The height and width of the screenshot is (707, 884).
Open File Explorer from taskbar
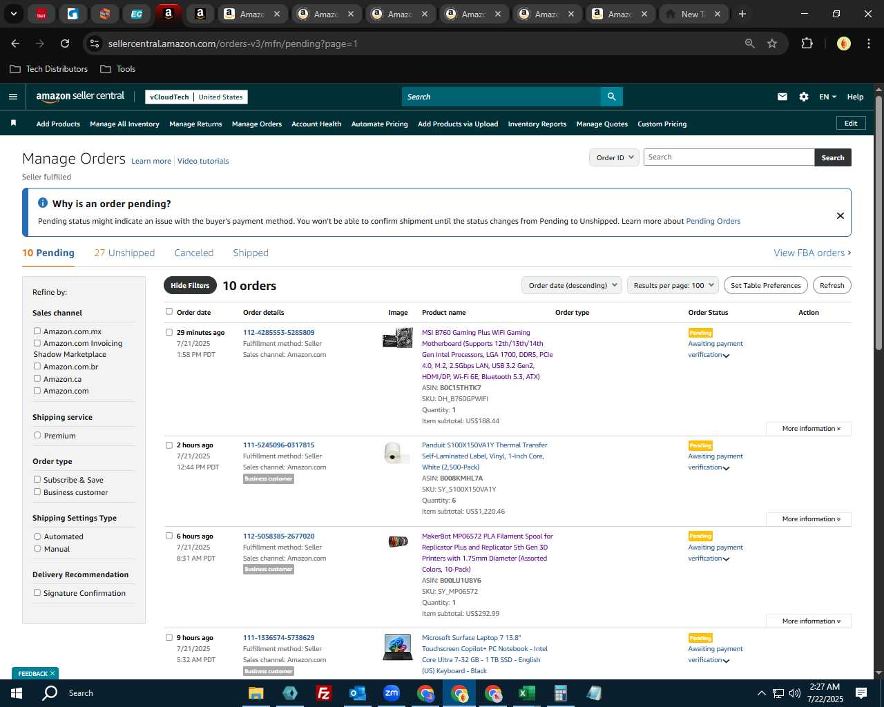[x=256, y=693]
